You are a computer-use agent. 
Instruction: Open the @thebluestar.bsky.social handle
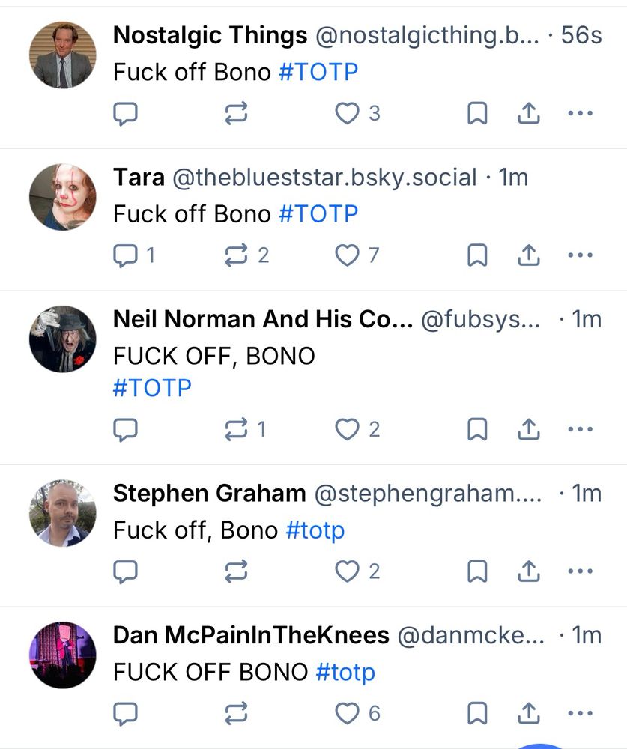[x=324, y=178]
